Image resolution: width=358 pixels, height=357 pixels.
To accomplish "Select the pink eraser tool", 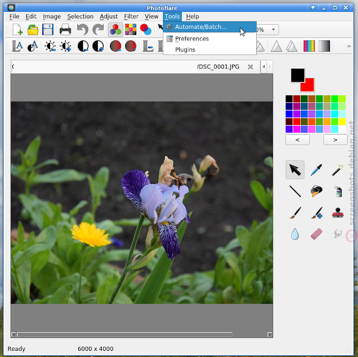I will pos(316,234).
